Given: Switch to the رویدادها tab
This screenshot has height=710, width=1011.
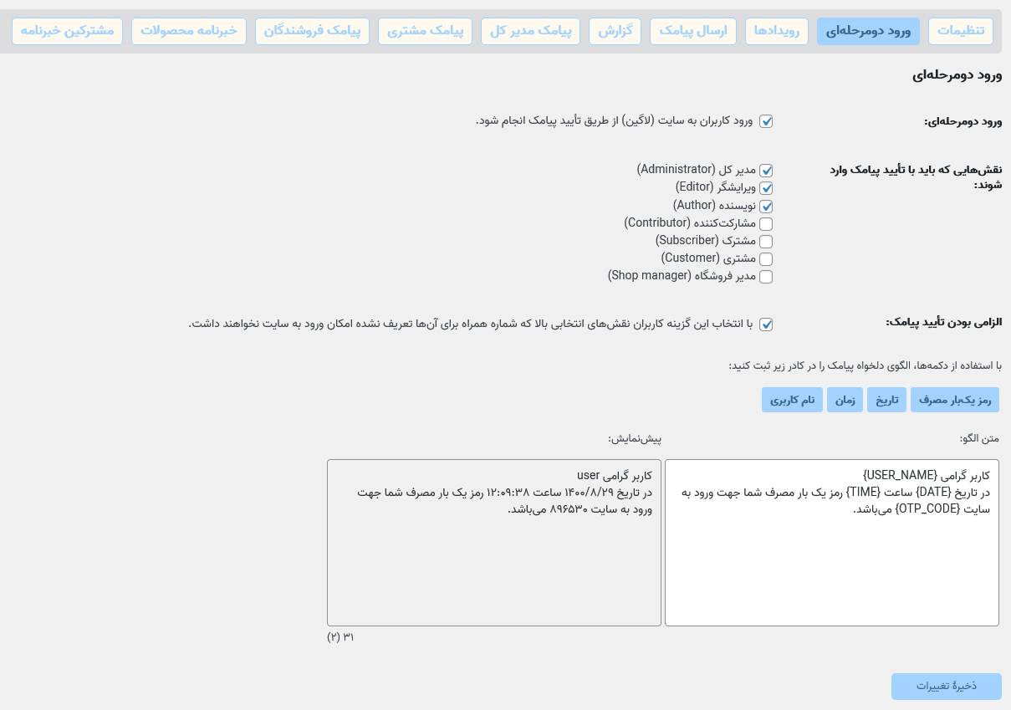Looking at the screenshot, I should point(777,31).
